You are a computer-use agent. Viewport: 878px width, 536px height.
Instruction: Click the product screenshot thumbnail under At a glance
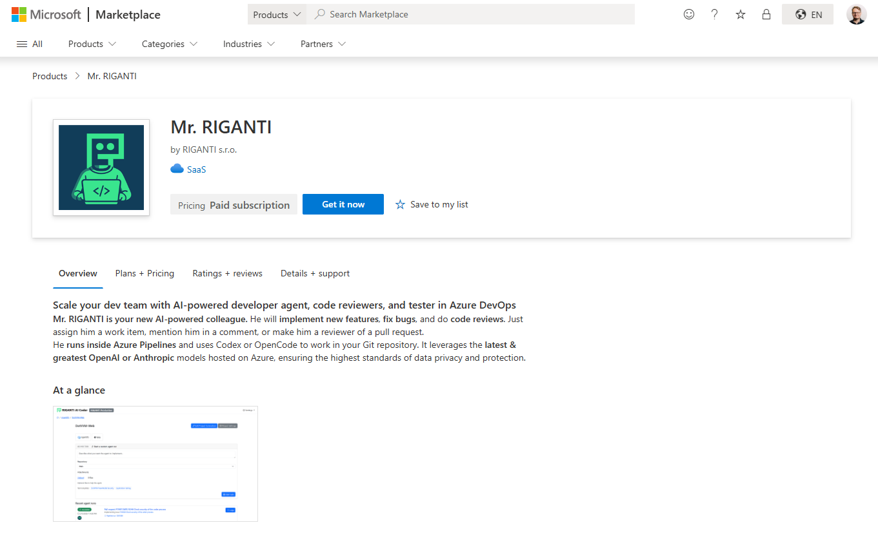click(155, 463)
